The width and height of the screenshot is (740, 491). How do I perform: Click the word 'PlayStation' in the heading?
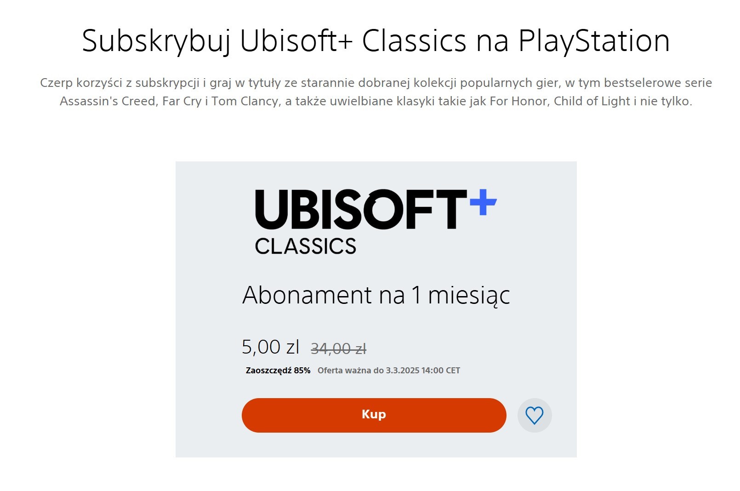pyautogui.click(x=594, y=42)
